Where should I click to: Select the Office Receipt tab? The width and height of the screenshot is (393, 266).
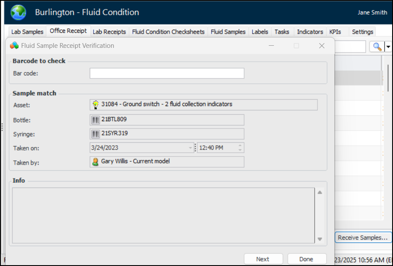click(68, 31)
